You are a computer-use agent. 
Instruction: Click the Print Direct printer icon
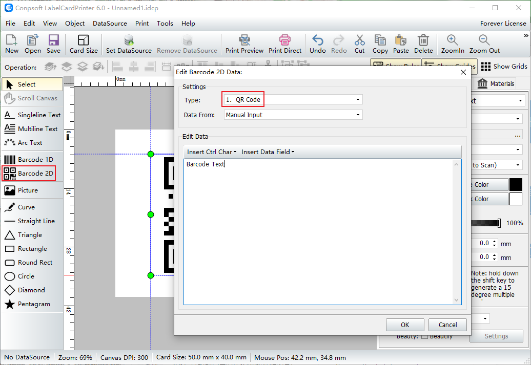285,44
